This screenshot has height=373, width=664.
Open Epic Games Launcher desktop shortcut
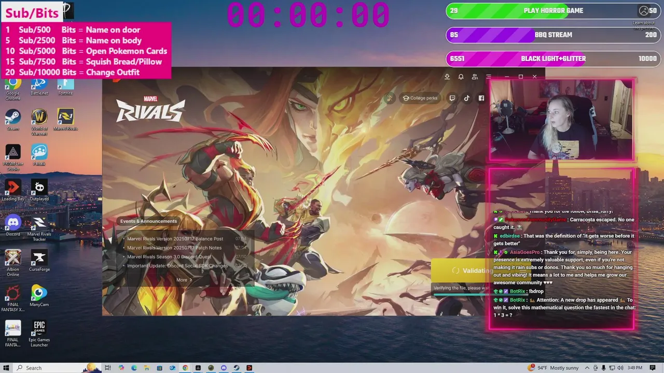point(39,334)
